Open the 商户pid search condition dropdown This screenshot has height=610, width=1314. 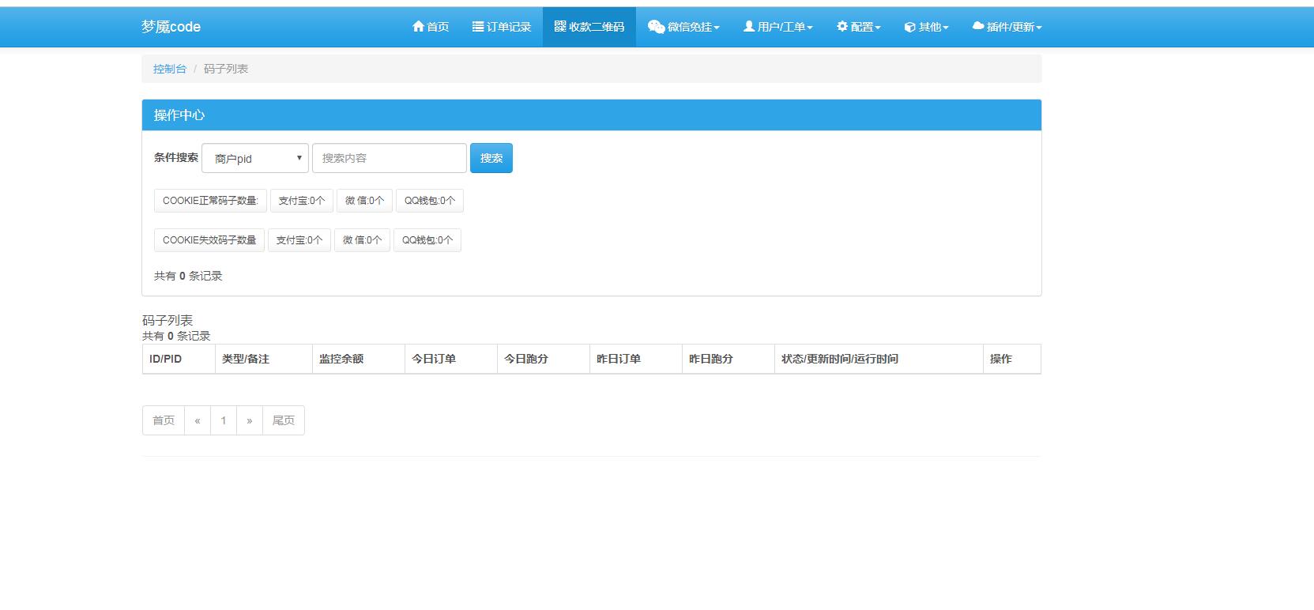[x=255, y=158]
